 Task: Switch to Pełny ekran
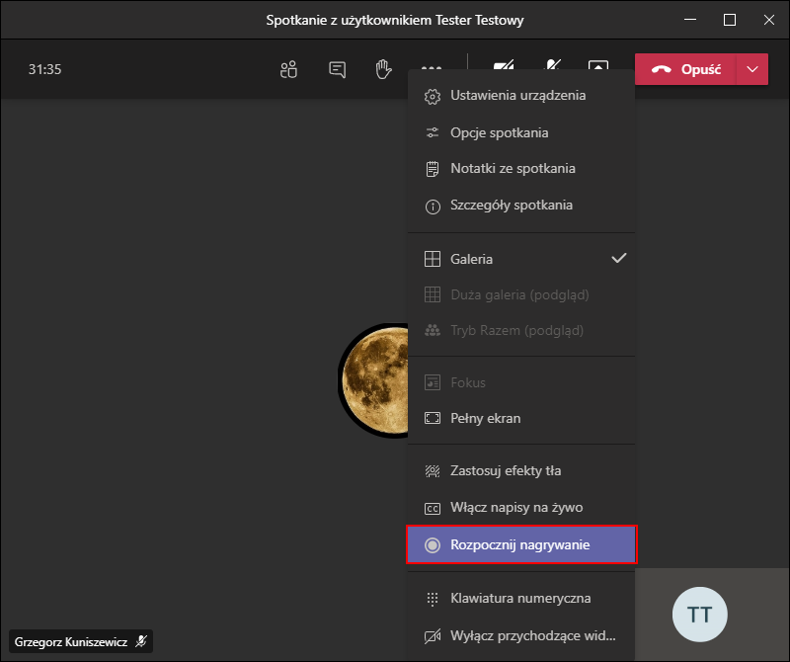tap(521, 418)
